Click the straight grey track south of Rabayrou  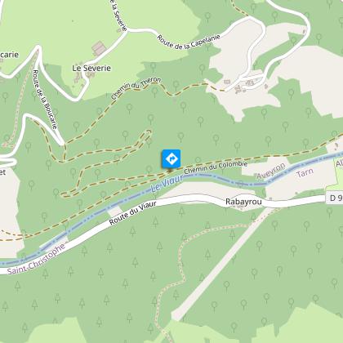(x=220, y=263)
